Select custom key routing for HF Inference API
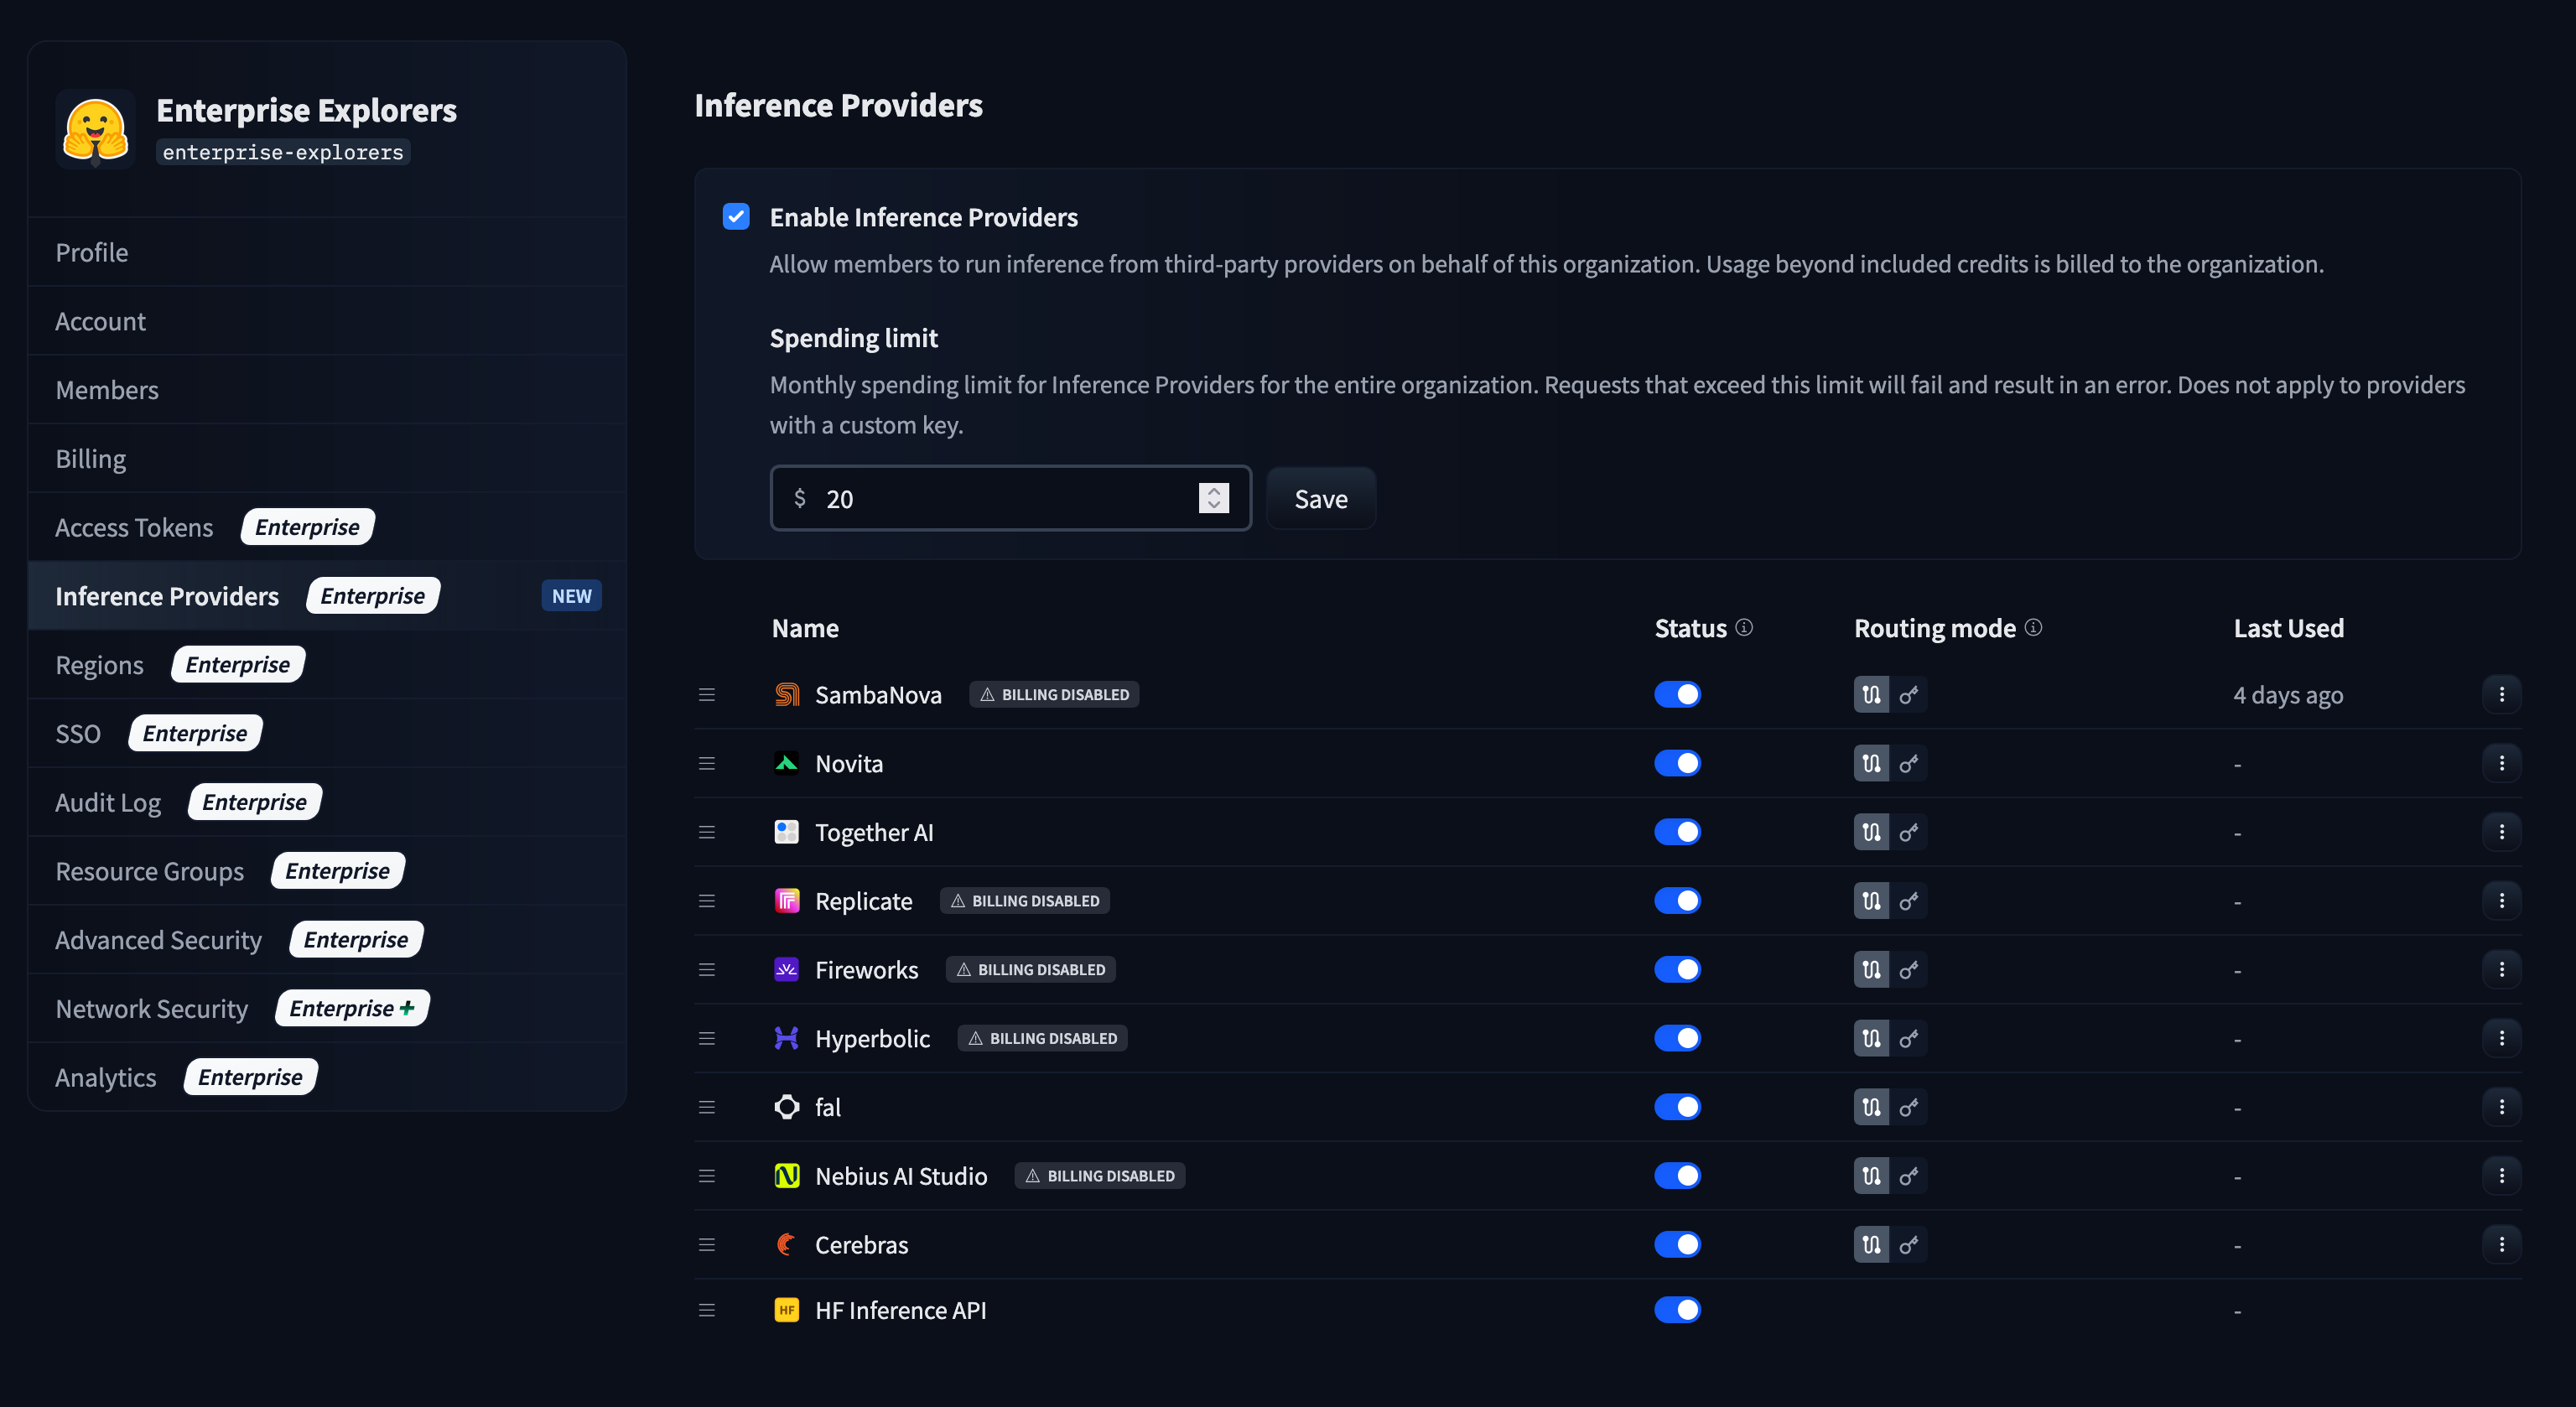Image resolution: width=2576 pixels, height=1407 pixels. [1908, 1310]
